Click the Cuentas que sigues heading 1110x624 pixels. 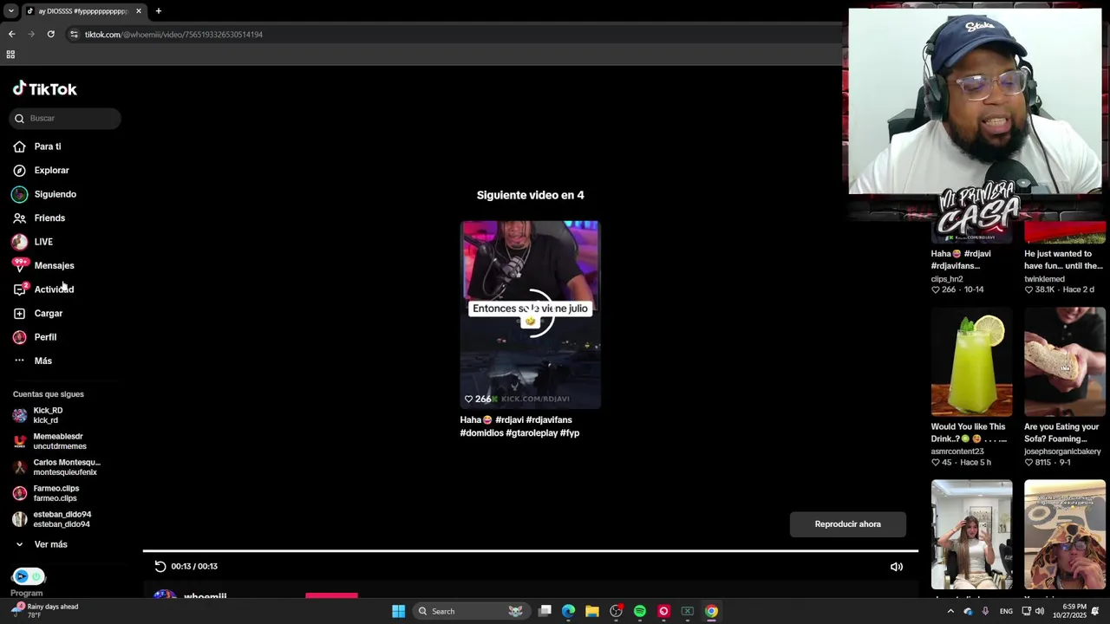click(x=49, y=394)
